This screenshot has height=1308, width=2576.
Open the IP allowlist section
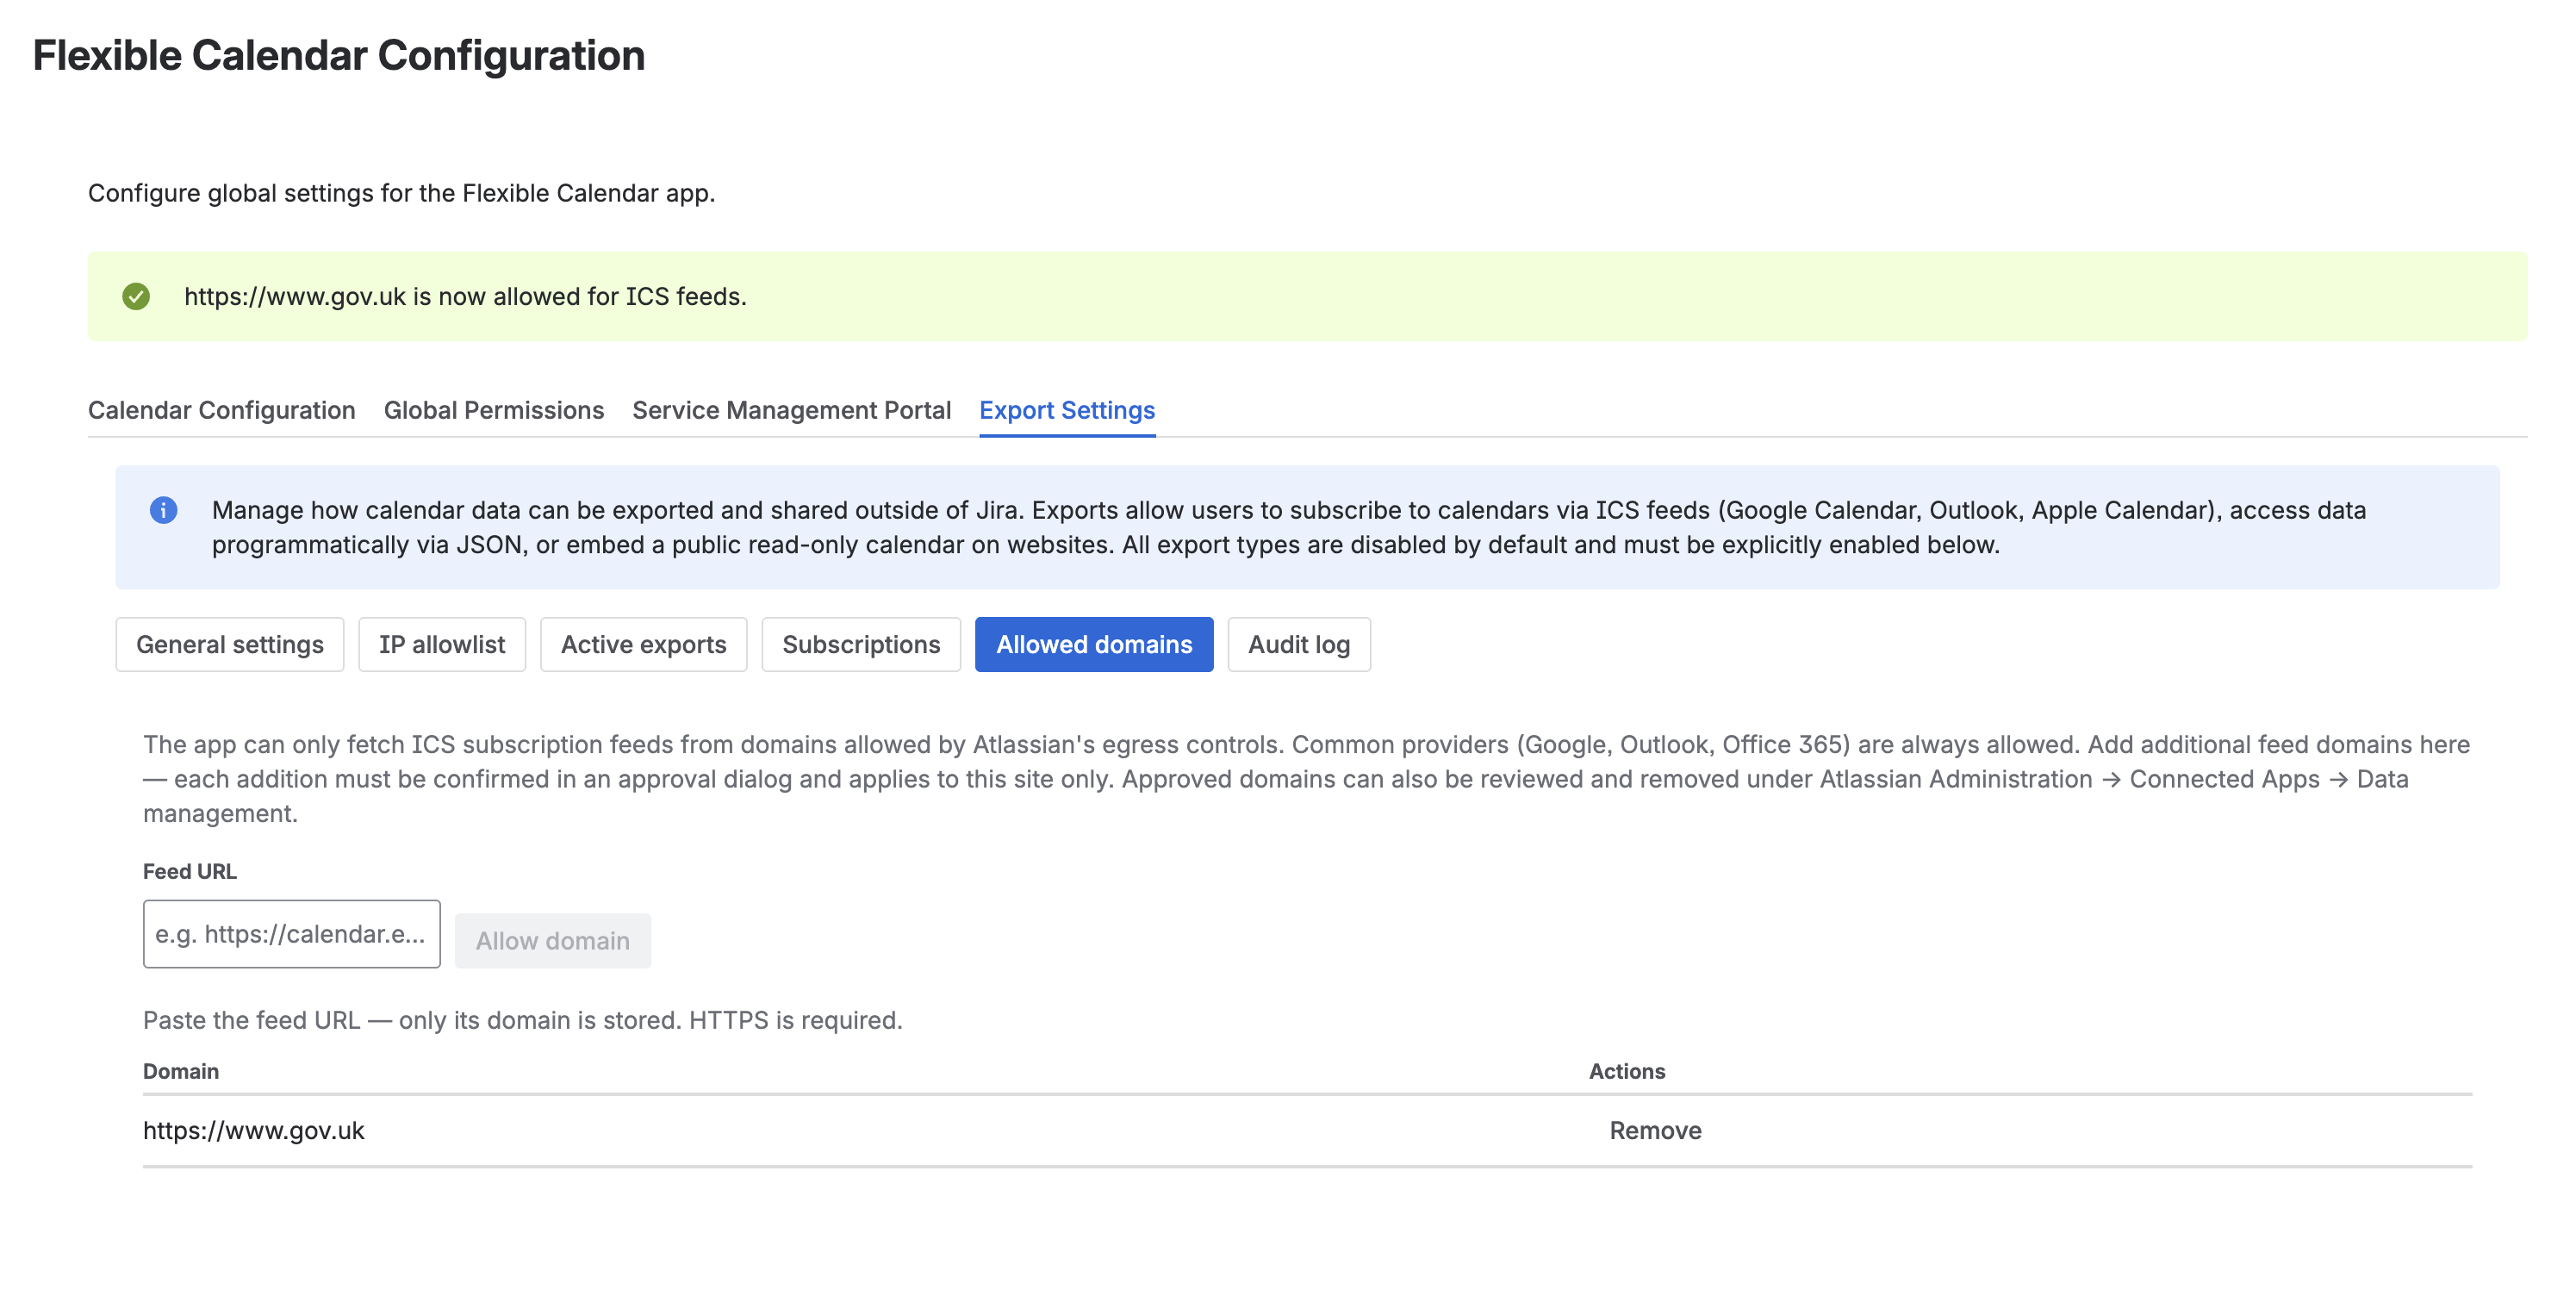click(x=442, y=644)
